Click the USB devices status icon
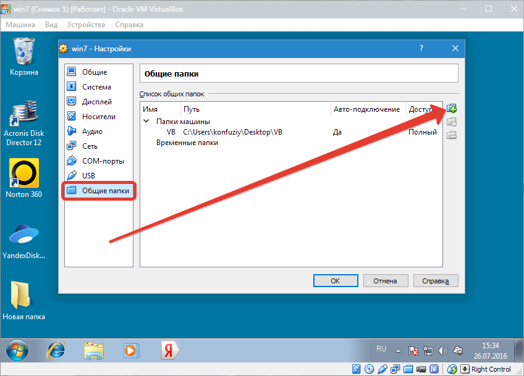Image resolution: width=524 pixels, height=376 pixels. tap(382, 369)
